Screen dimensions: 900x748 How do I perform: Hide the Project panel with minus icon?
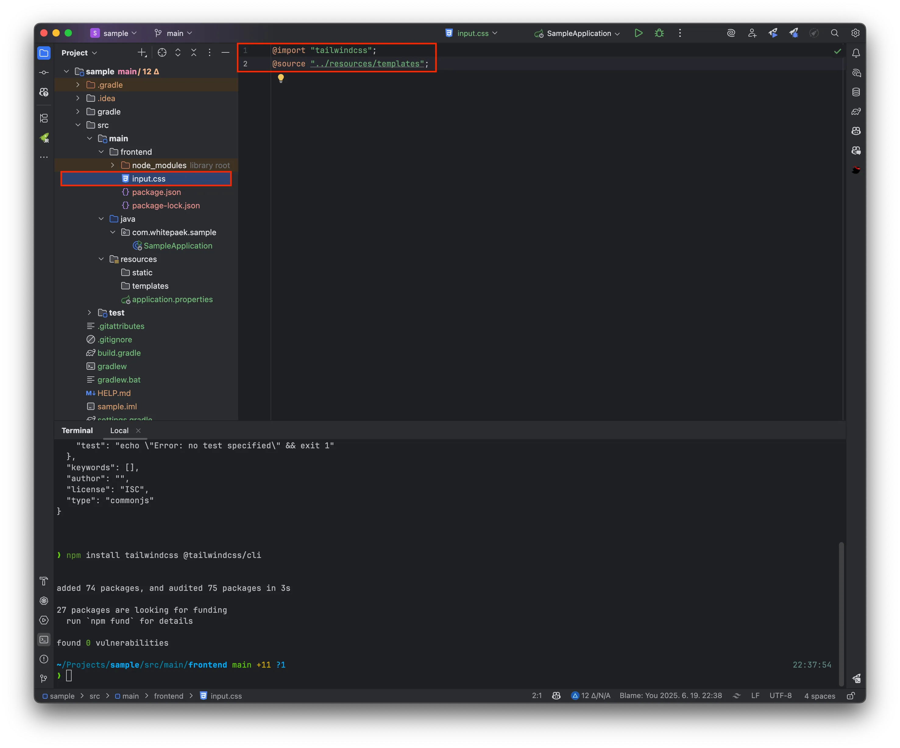[x=225, y=52]
